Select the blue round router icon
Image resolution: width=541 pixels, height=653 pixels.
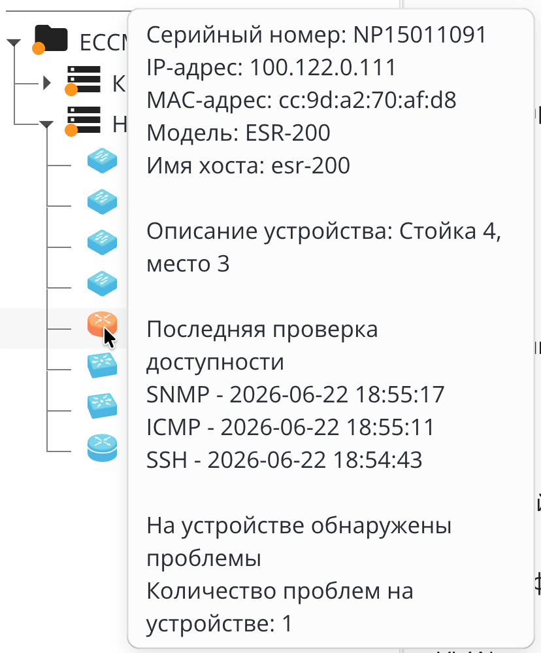tap(102, 448)
